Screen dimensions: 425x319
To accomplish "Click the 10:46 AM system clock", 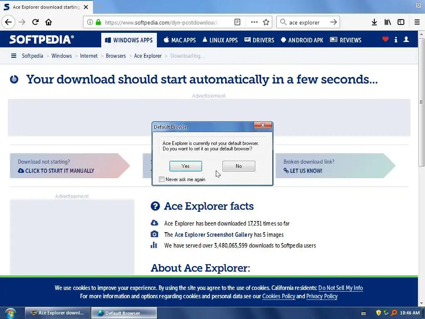I will 410,313.
